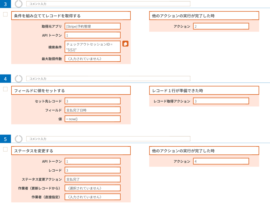Check the checkbox for action 5
Screen dimensions: 270x207
click(5, 149)
